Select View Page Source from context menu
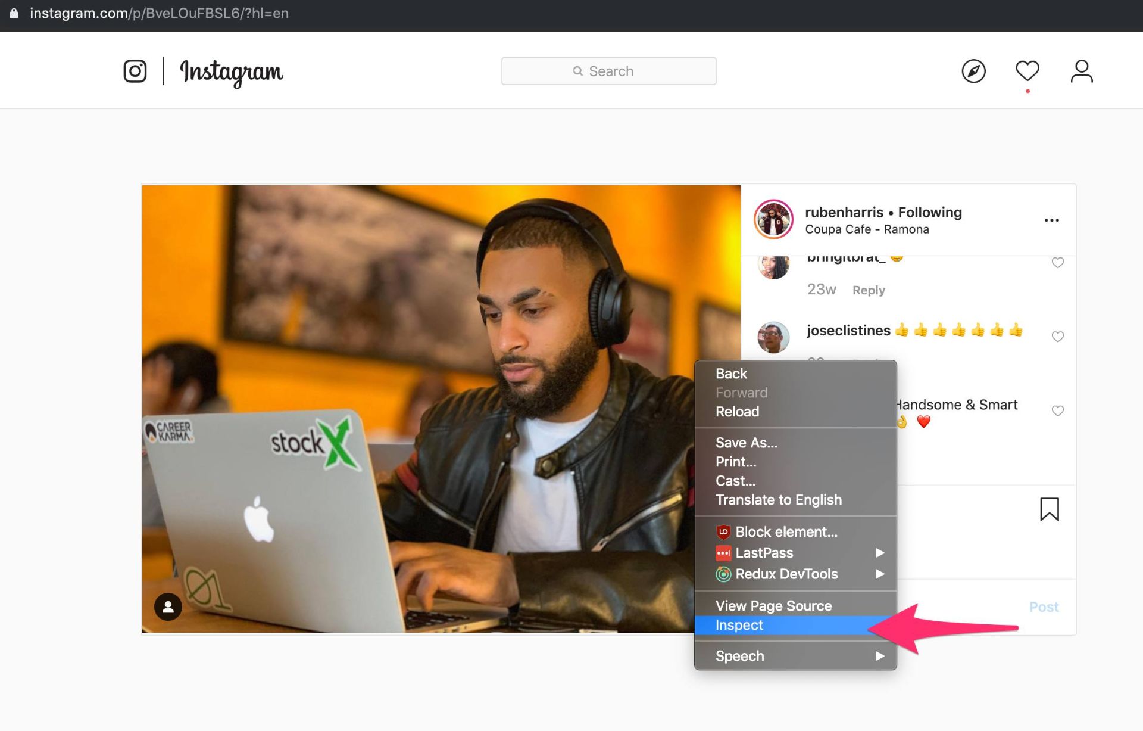This screenshot has height=731, width=1143. (x=774, y=605)
